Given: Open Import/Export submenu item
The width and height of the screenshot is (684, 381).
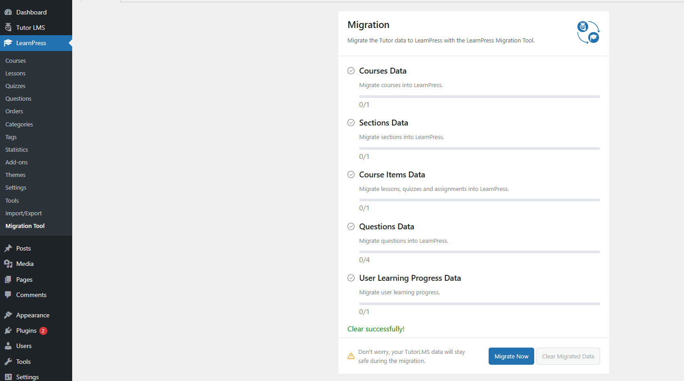Looking at the screenshot, I should tap(23, 213).
